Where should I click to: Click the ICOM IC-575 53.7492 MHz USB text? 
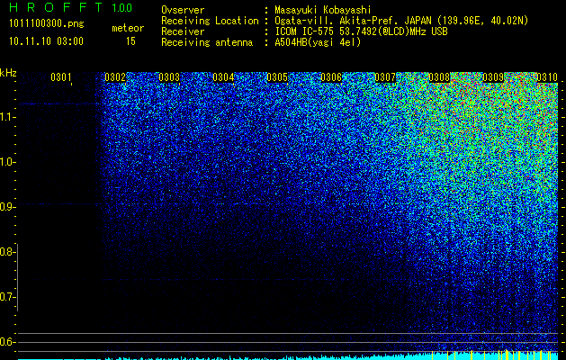361,31
